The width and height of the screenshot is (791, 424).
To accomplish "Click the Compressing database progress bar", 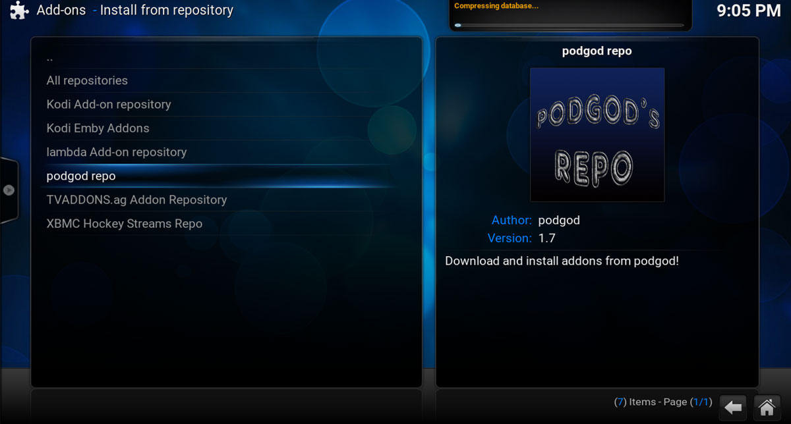I will pyautogui.click(x=570, y=25).
